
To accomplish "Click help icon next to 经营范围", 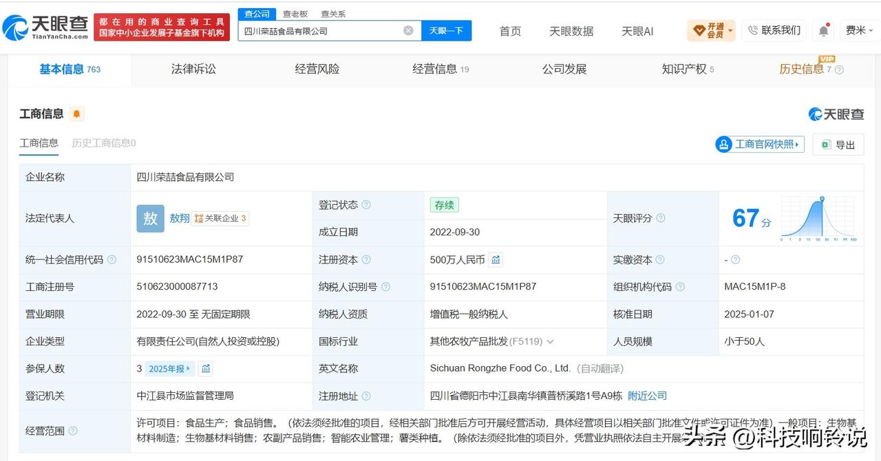I will point(73,431).
